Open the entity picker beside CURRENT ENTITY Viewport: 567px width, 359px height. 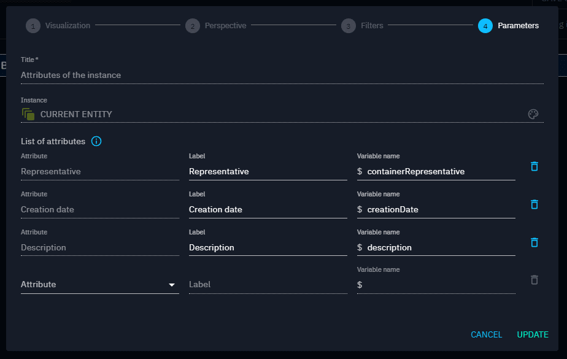tap(532, 114)
